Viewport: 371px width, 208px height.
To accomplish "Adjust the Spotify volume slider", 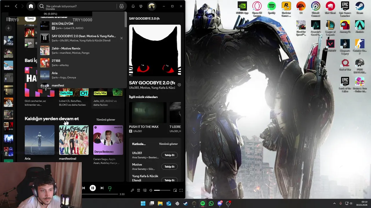I will [x=162, y=190].
